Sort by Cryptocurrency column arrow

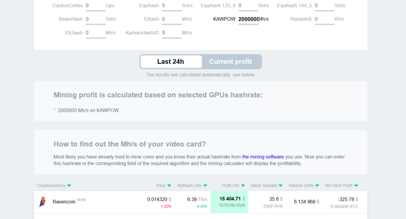pyautogui.click(x=69, y=186)
